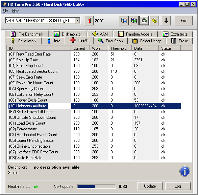Image resolution: width=198 pixels, height=195 pixels.
Task: Select the Power Cycle Count row
Action: (95, 100)
